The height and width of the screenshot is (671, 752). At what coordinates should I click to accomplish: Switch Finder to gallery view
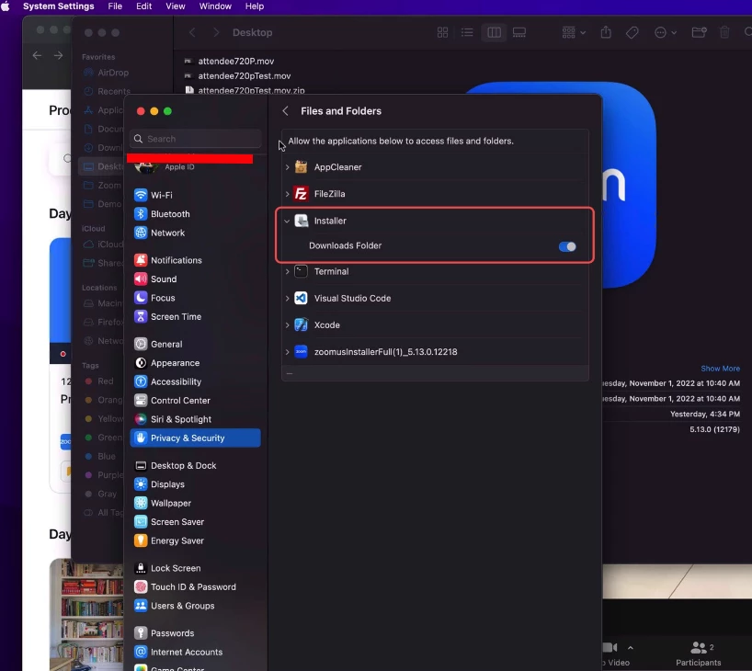(x=519, y=32)
